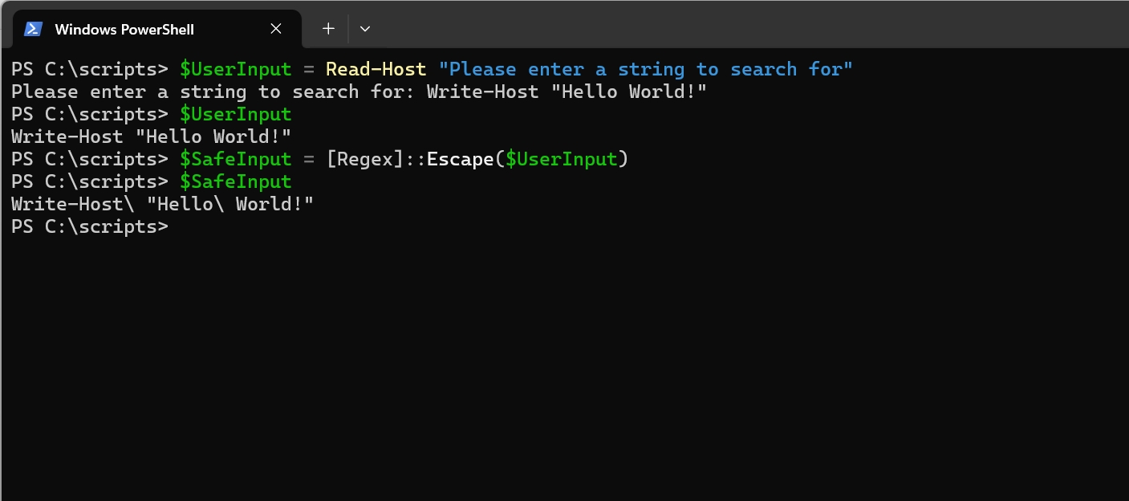Click $SafeInput on the sixth line
This screenshot has height=501, width=1129.
236,181
